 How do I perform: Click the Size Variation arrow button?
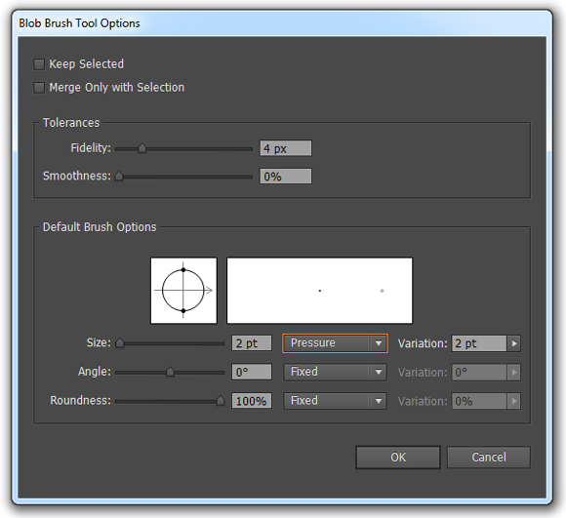tap(514, 343)
